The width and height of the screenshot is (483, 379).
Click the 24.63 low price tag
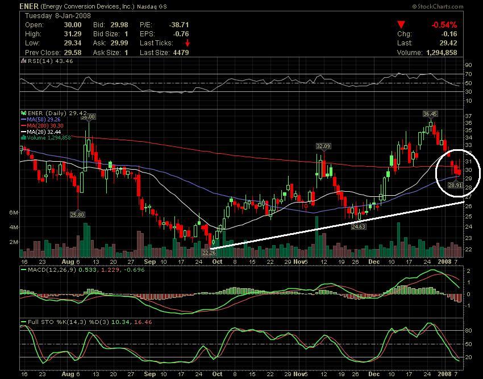(x=359, y=227)
